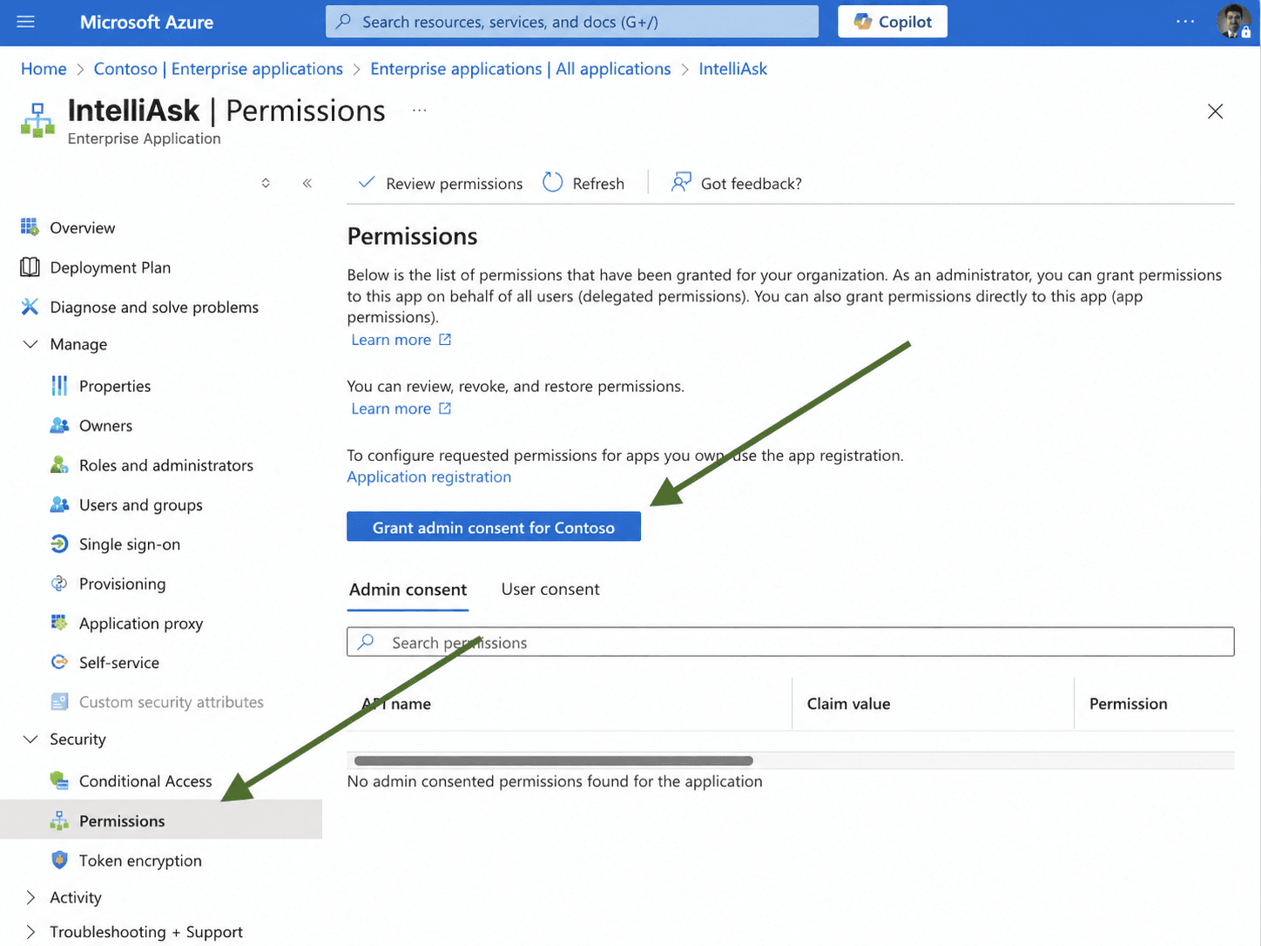Click the Copilot button in the header
This screenshot has width=1261, height=946.
pos(893,22)
